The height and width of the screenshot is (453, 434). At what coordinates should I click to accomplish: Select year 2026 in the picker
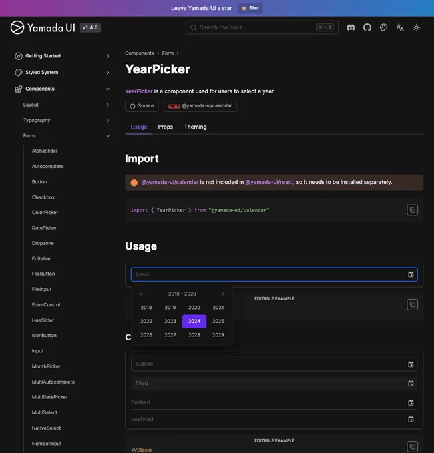point(146,335)
